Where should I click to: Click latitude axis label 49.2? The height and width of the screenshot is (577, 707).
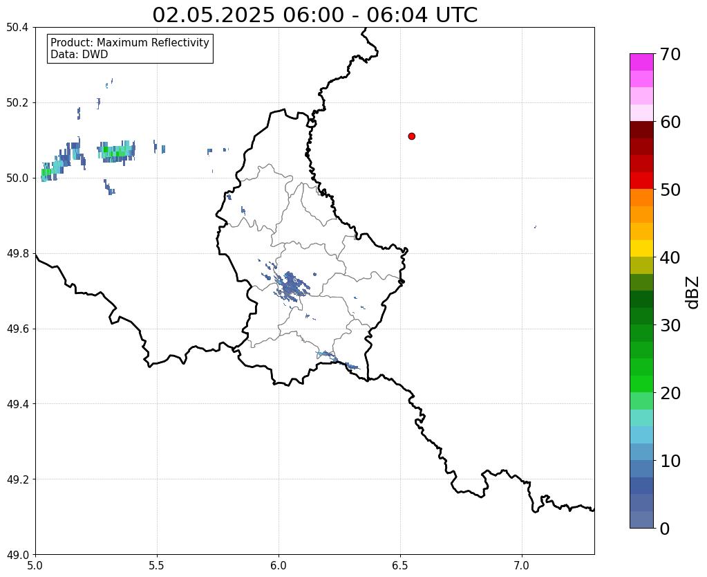(17, 479)
